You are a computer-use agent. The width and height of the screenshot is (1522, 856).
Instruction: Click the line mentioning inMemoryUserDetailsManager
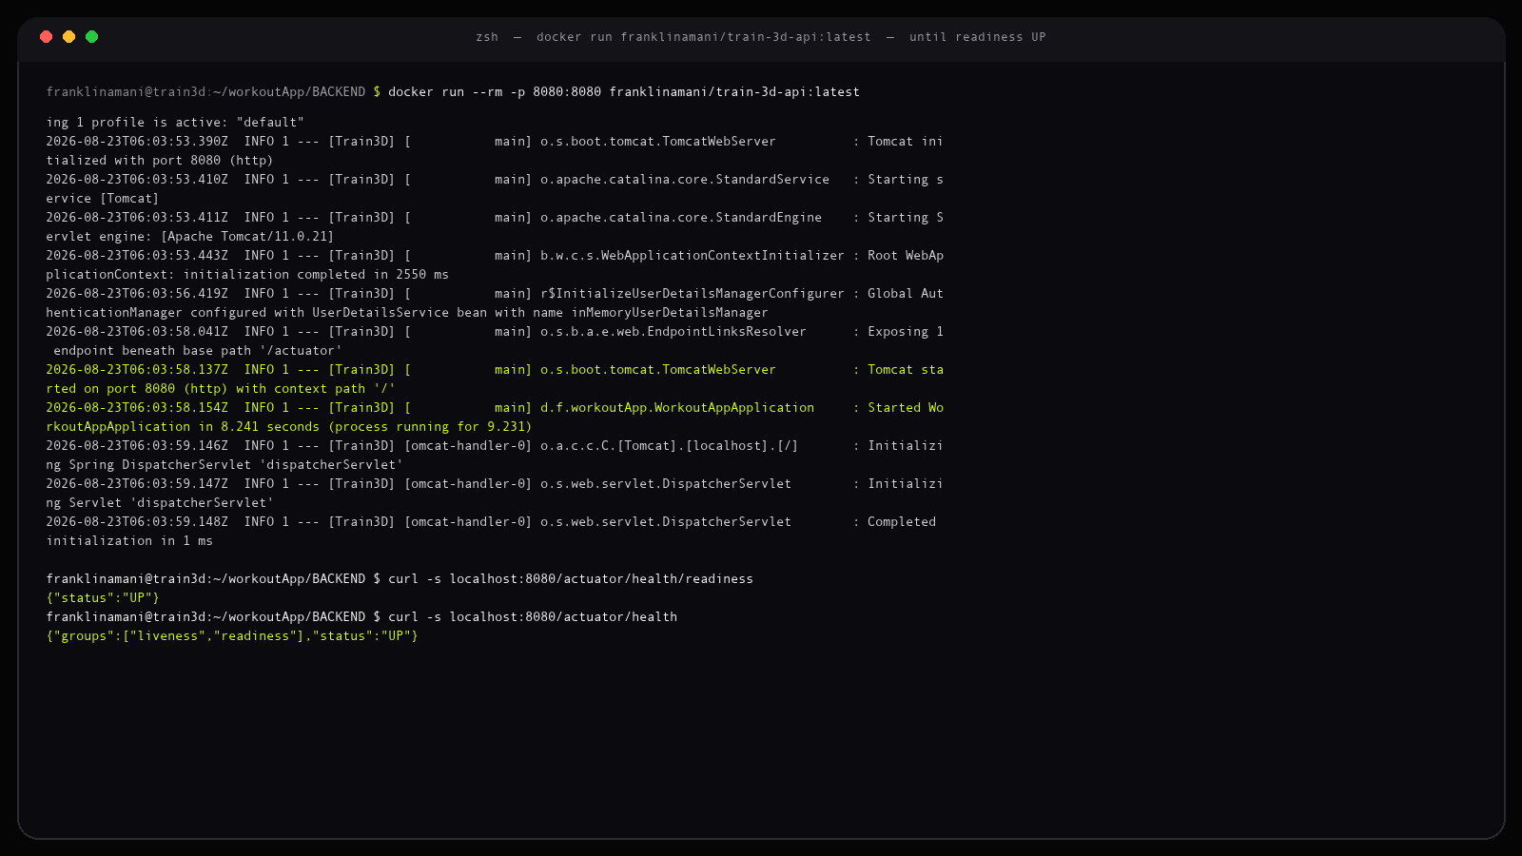[x=407, y=313]
